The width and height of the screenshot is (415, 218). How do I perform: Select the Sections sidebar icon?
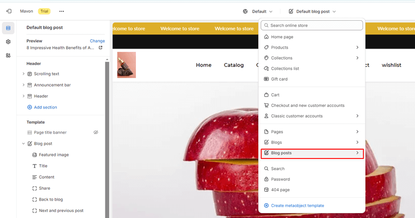click(x=8, y=28)
